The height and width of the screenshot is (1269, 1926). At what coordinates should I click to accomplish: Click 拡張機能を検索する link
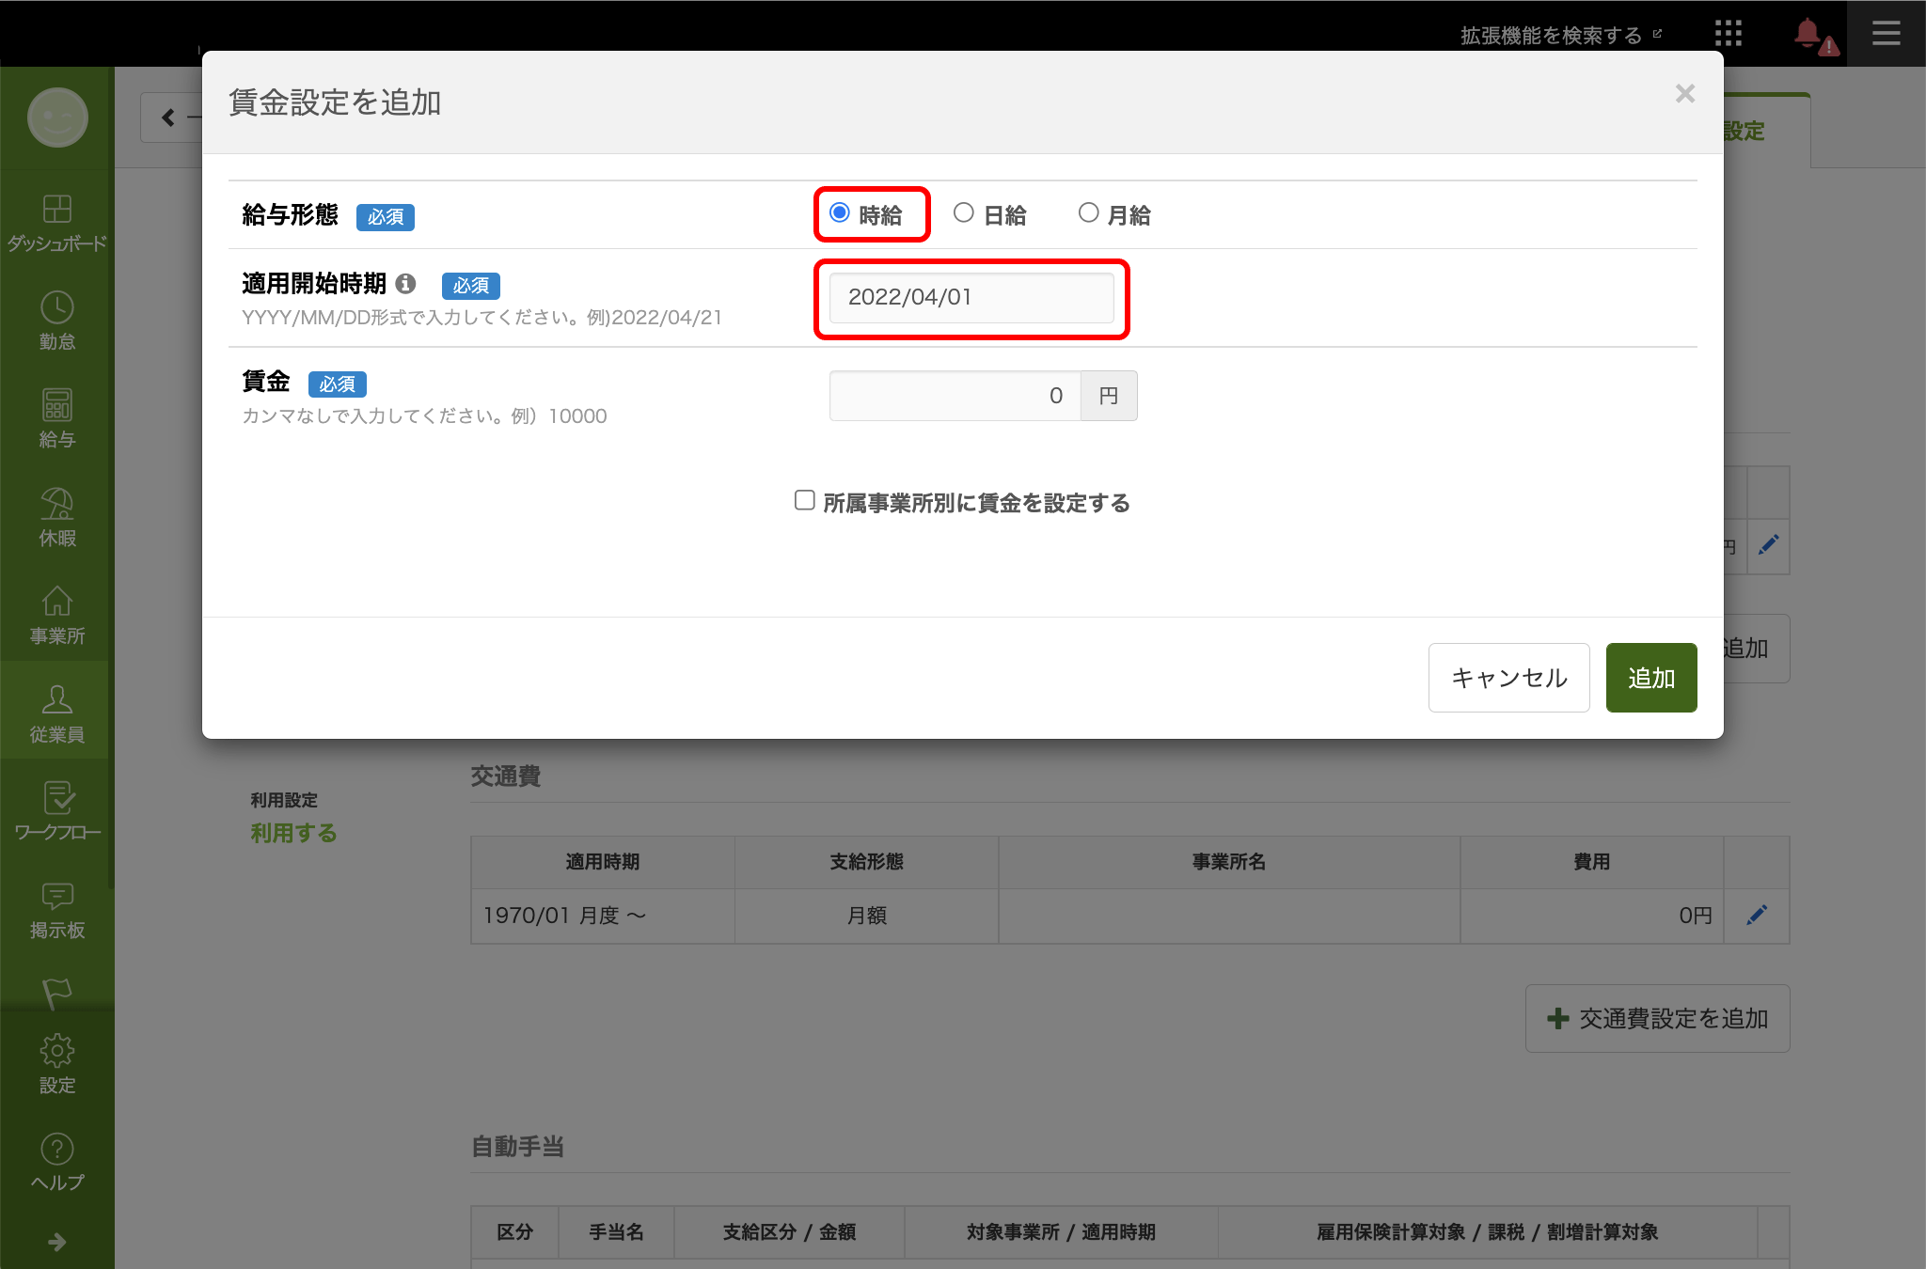point(1560,35)
